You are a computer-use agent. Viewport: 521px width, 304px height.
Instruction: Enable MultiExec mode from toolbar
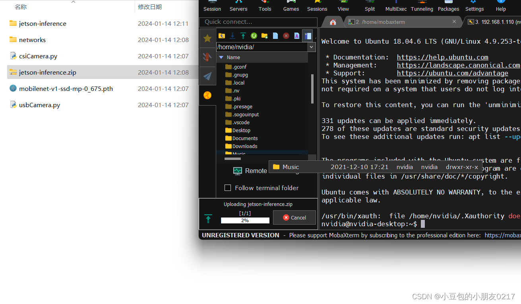(x=396, y=6)
